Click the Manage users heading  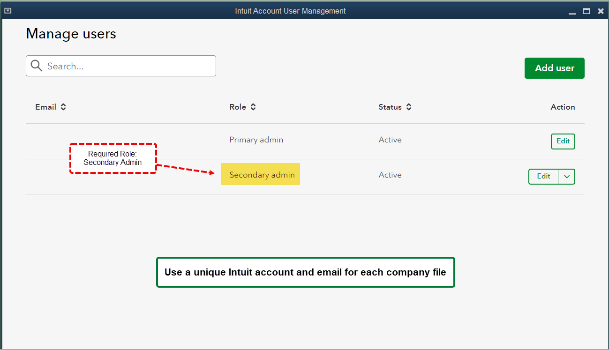click(x=71, y=34)
